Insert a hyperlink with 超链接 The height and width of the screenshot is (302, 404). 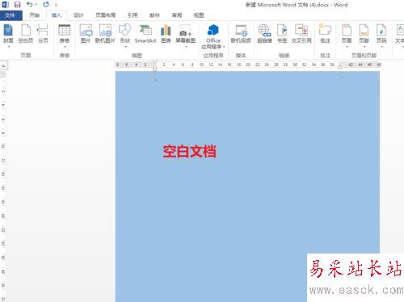tap(264, 34)
